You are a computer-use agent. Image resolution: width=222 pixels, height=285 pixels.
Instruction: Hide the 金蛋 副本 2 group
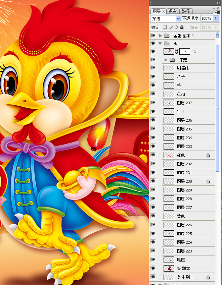click(x=153, y=35)
